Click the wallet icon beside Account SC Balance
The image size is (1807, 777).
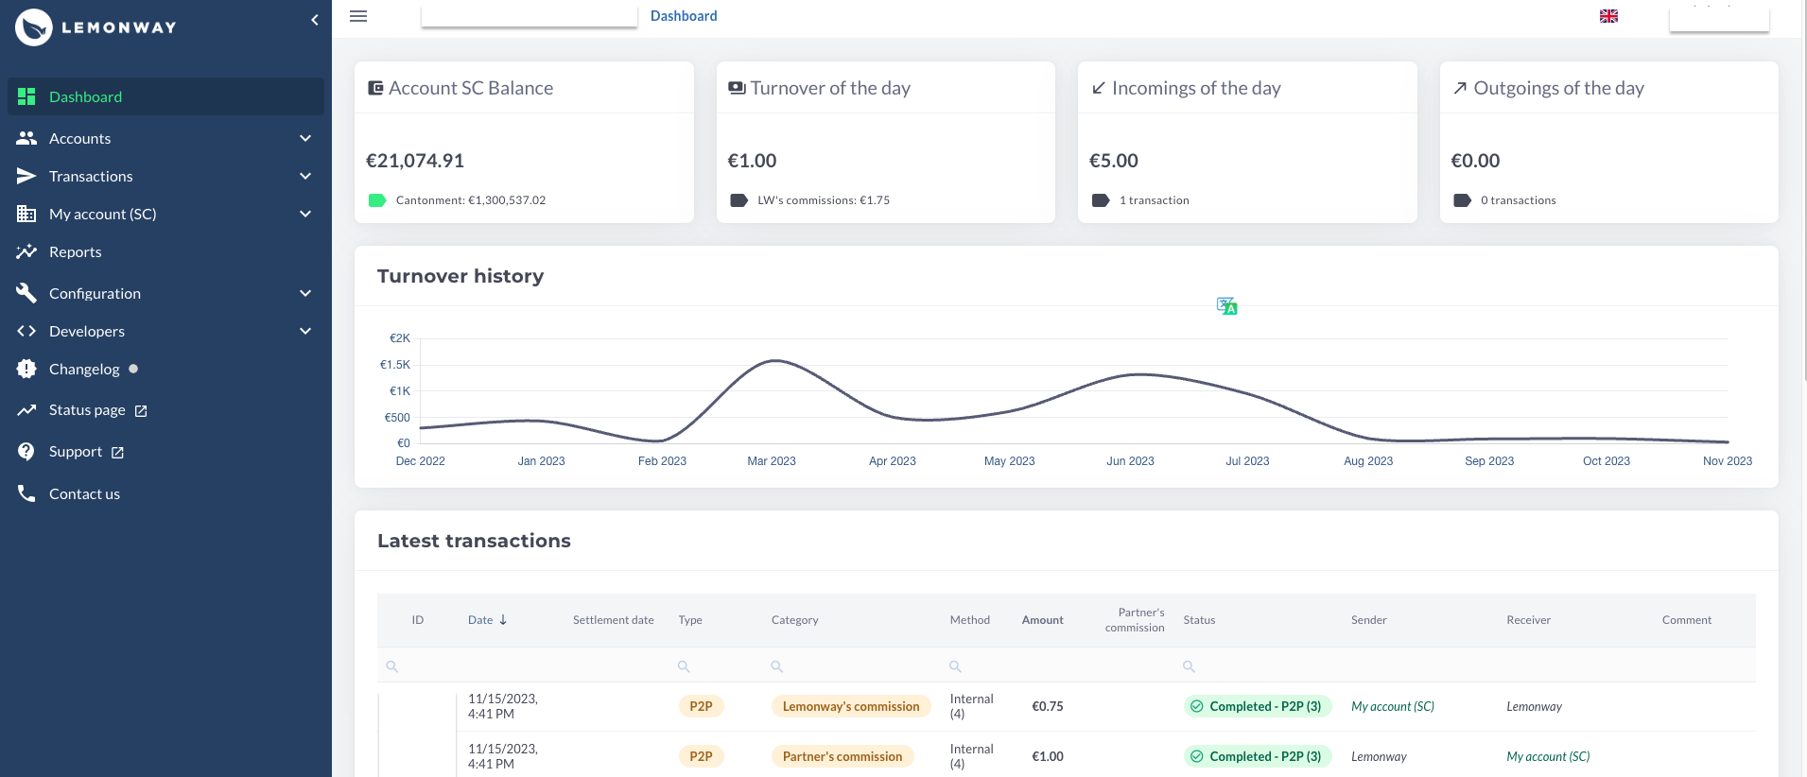point(375,88)
